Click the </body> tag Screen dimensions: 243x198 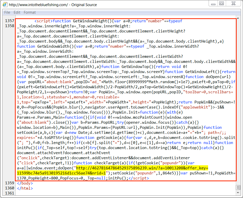pos(25,183)
